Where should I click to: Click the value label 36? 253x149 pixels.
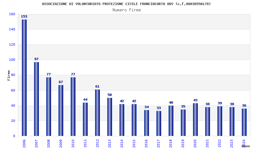244,106
